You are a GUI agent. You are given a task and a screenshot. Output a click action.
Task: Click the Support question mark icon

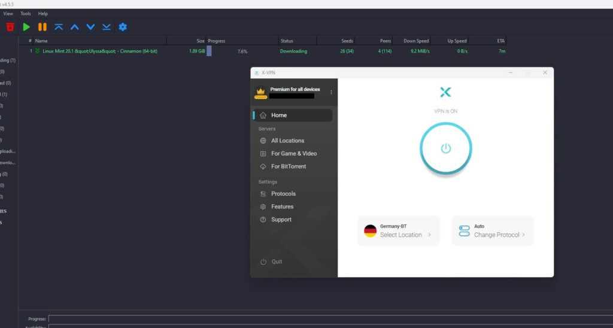click(x=263, y=220)
